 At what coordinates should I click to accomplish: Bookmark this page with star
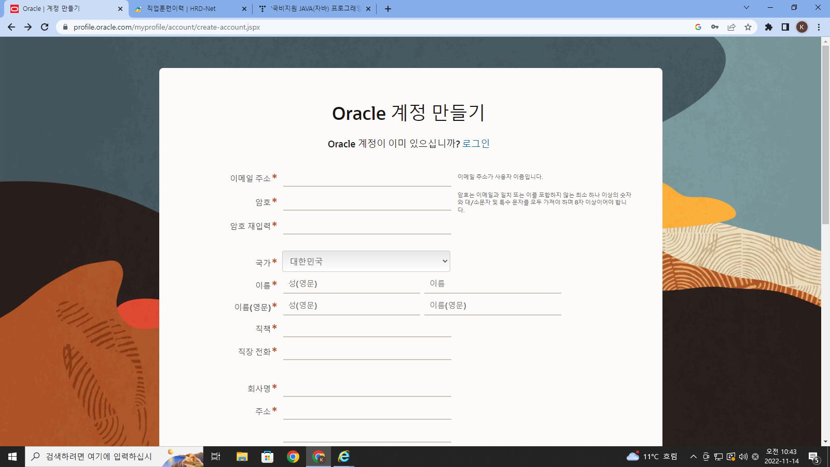click(x=748, y=27)
